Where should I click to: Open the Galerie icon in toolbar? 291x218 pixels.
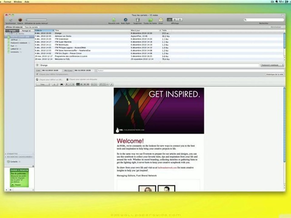pyautogui.click(x=20, y=20)
